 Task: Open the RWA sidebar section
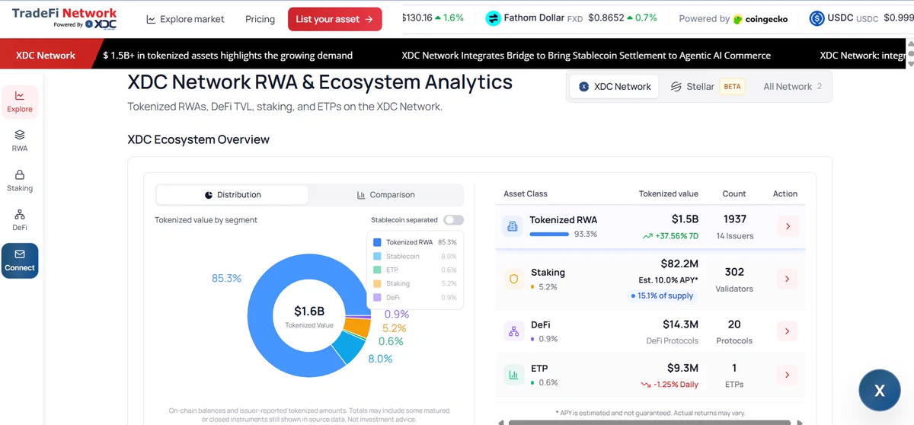click(x=20, y=140)
